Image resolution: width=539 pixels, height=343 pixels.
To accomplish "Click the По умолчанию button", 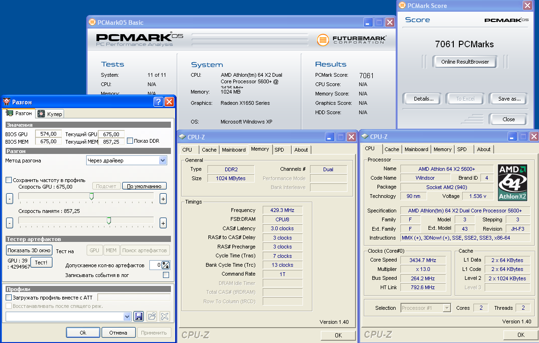I will (144, 186).
